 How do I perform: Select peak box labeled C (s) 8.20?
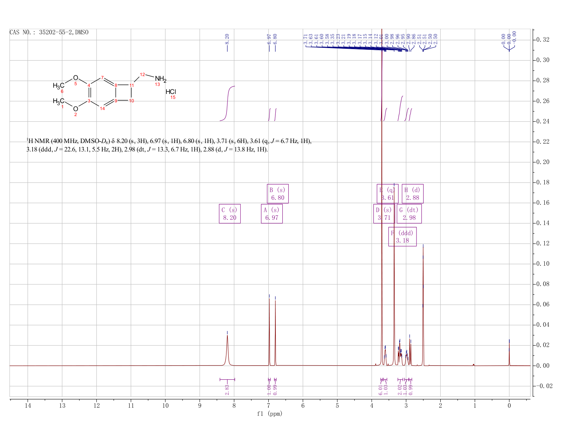click(x=230, y=214)
